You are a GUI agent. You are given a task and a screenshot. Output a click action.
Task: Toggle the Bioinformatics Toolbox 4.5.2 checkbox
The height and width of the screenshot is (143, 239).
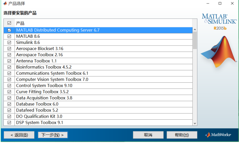coord(9,67)
